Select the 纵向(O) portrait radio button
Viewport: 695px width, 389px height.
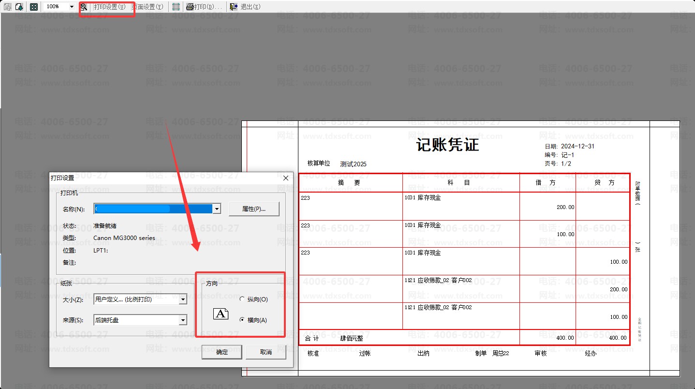point(242,299)
